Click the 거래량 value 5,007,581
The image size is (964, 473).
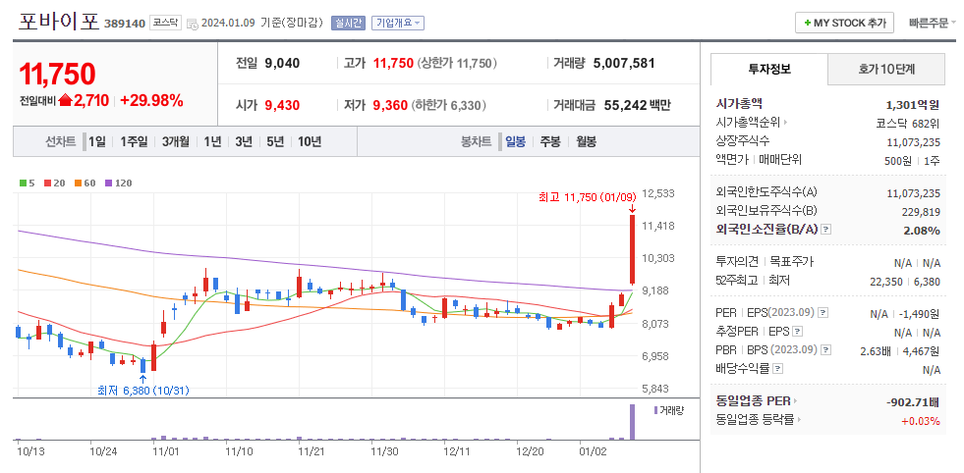[x=624, y=63]
